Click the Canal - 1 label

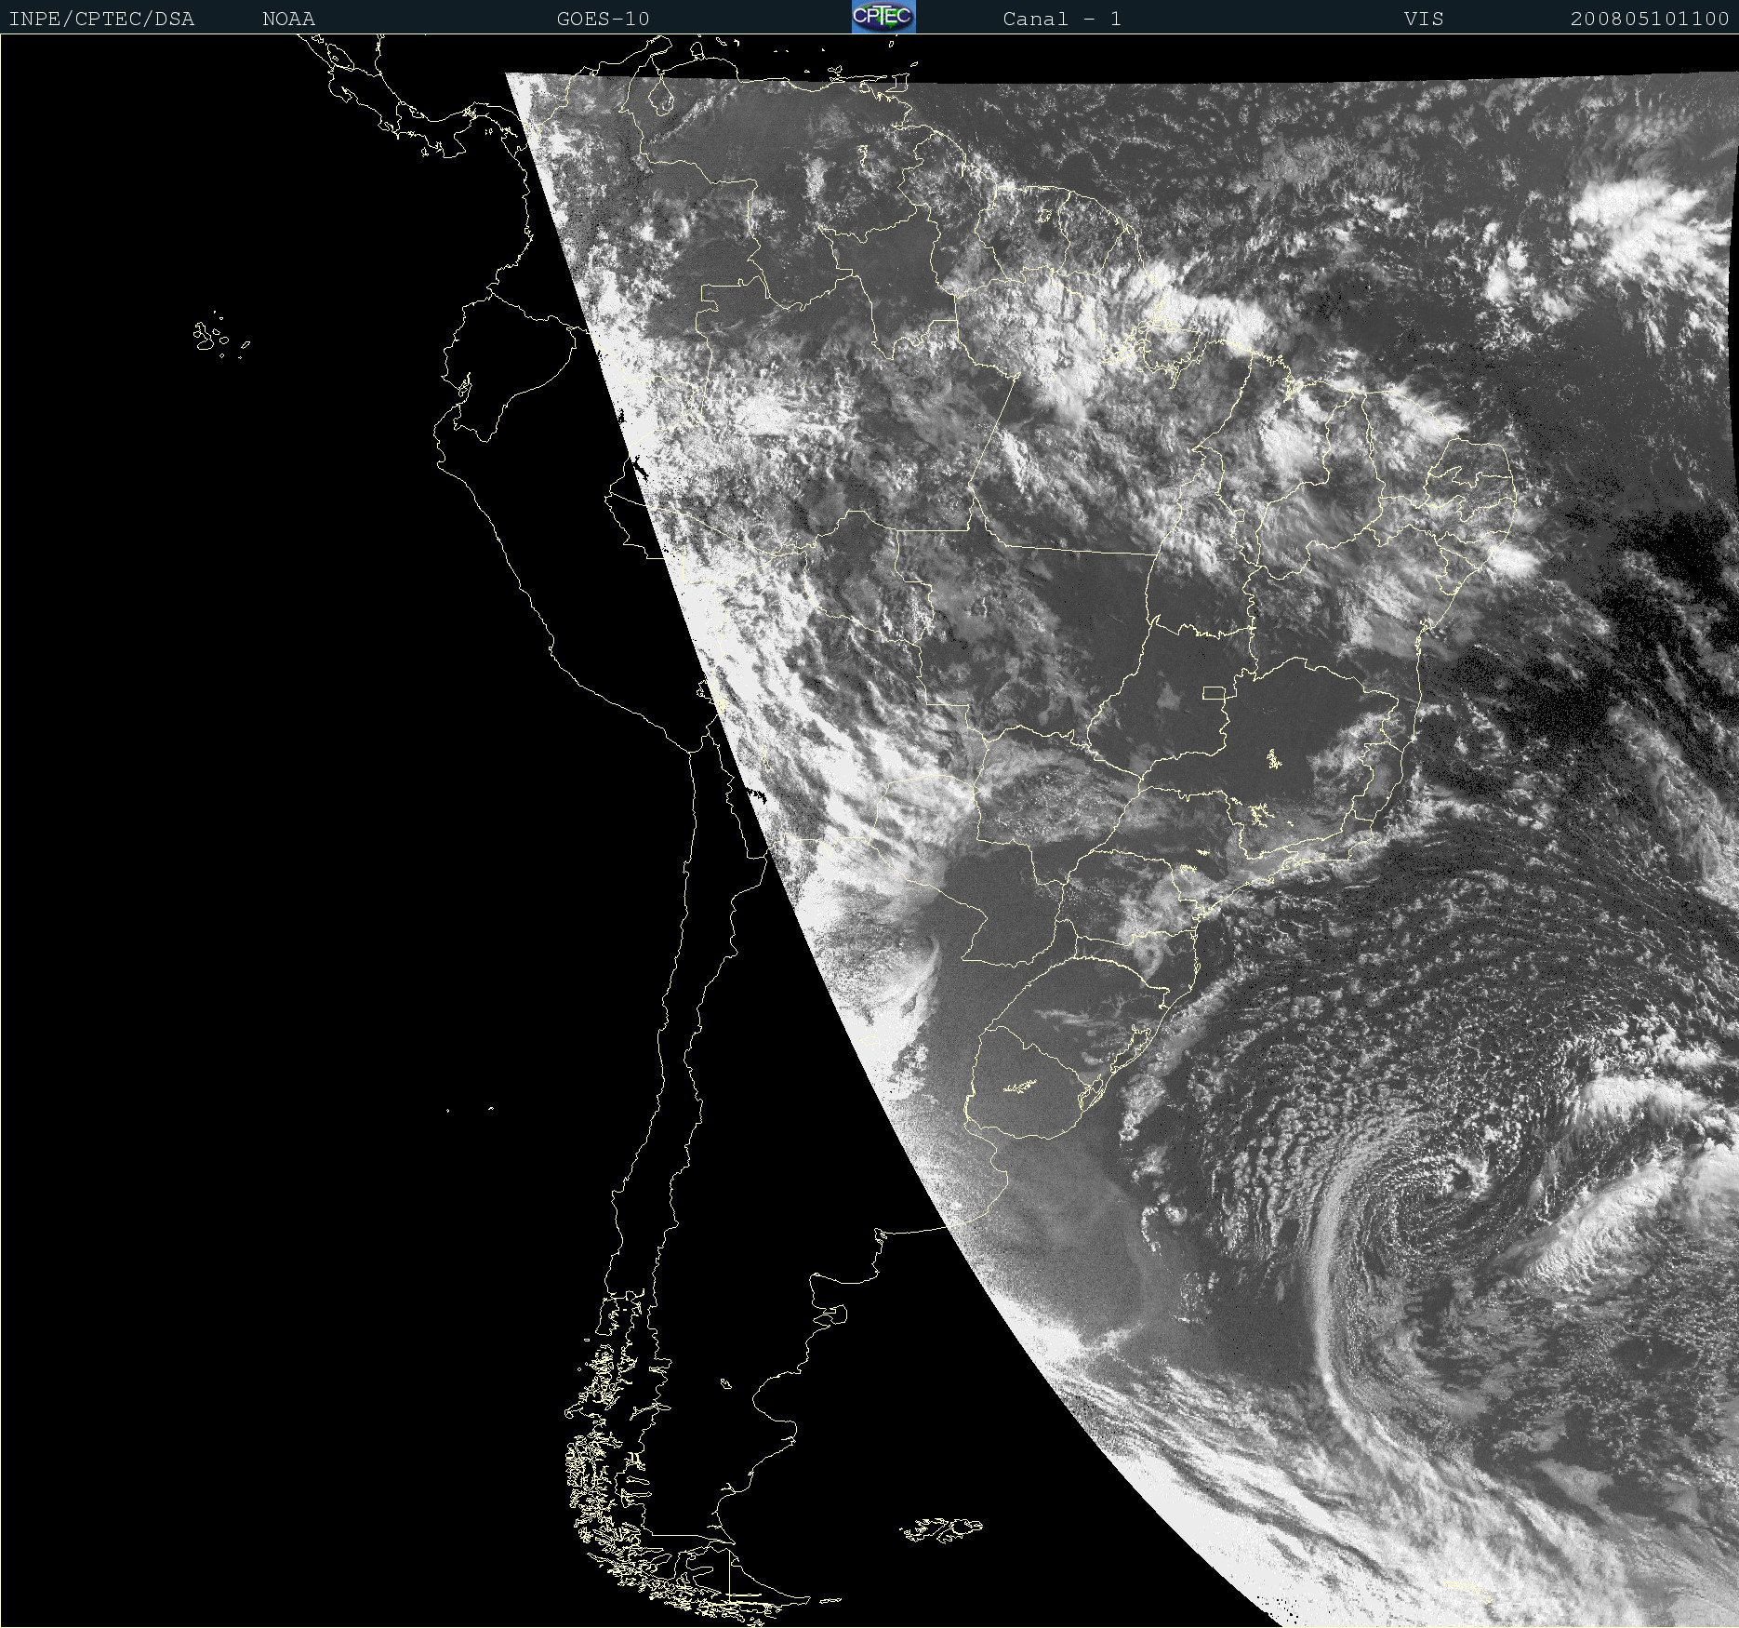[x=1062, y=19]
